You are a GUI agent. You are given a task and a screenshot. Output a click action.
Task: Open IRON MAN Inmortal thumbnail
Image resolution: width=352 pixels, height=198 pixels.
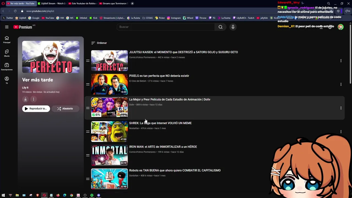(109, 155)
